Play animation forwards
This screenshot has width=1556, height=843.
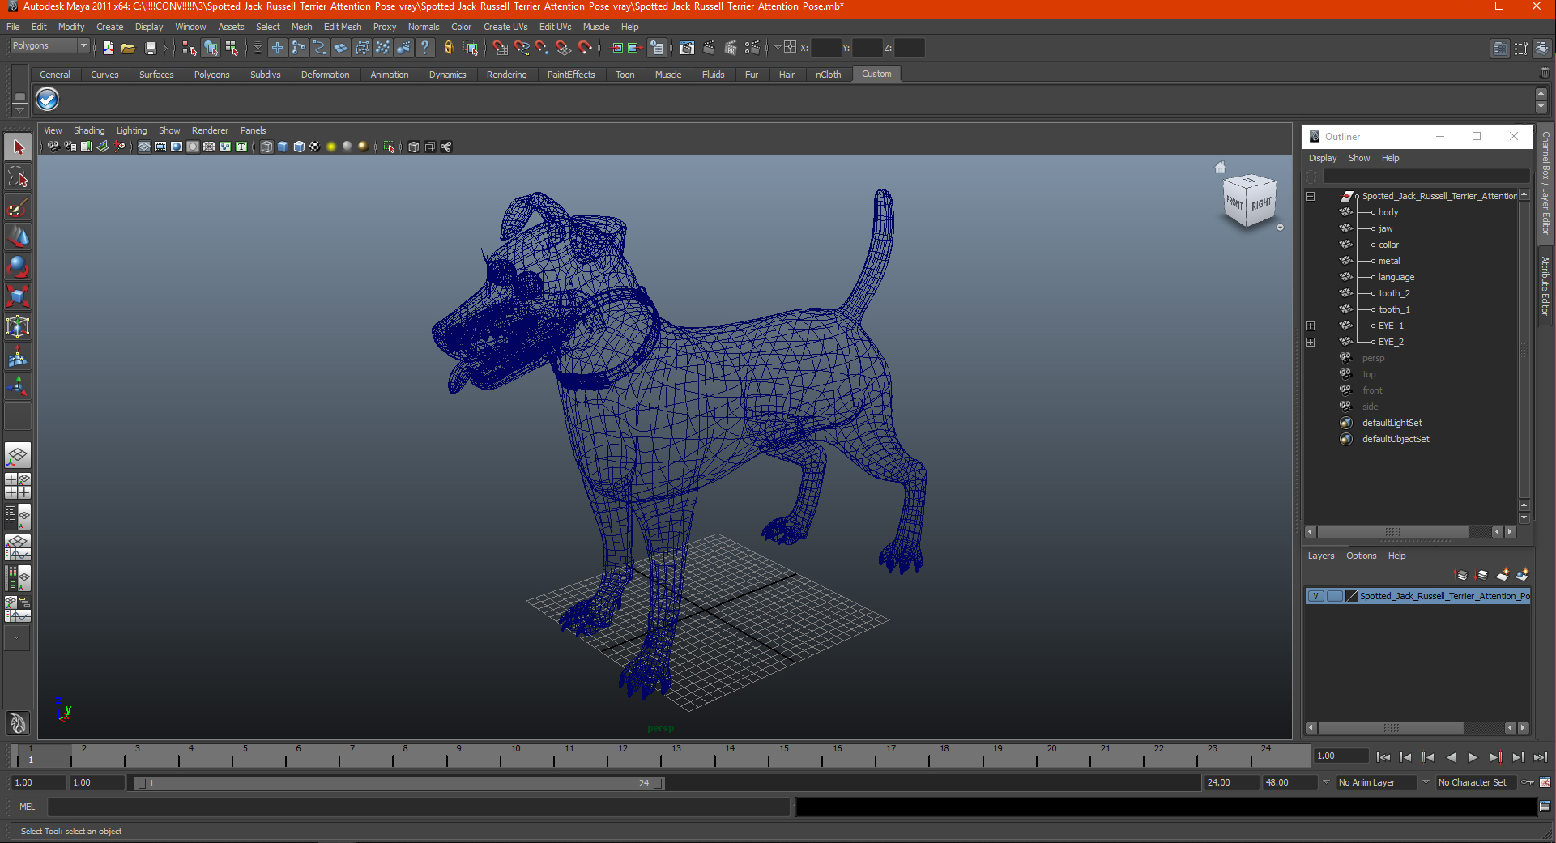pos(1473,757)
